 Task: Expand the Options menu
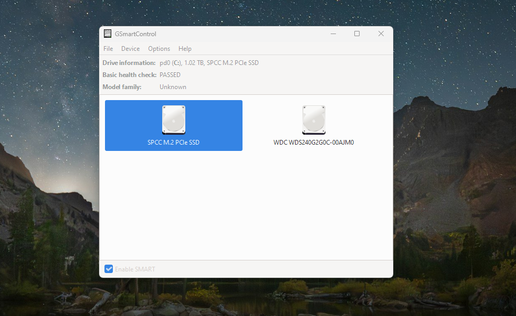coord(159,49)
